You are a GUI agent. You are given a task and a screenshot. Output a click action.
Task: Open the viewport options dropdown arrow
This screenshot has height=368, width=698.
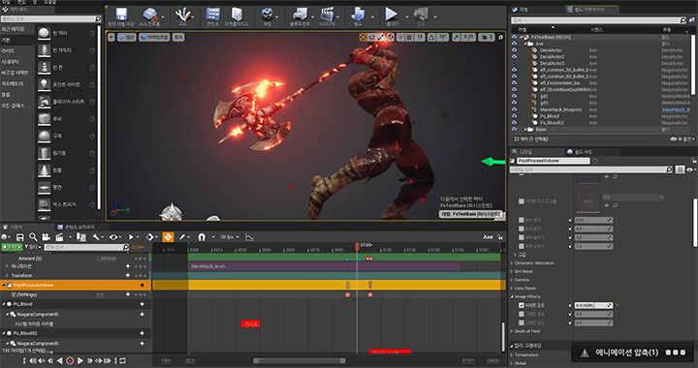[111, 38]
